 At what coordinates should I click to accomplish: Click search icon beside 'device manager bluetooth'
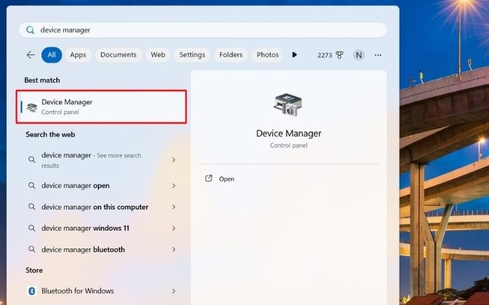point(32,249)
